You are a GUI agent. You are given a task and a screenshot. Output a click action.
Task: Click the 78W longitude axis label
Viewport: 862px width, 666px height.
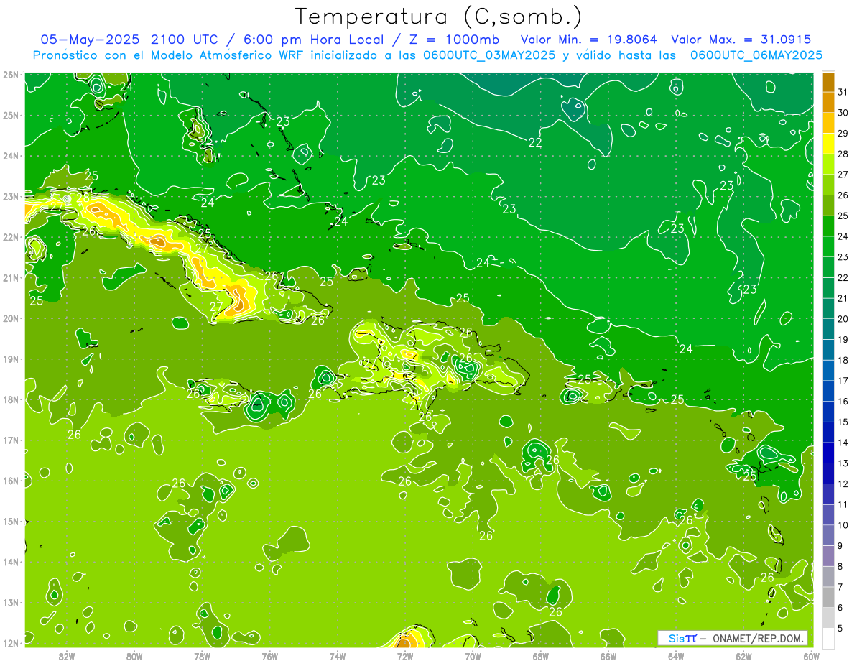click(x=202, y=657)
